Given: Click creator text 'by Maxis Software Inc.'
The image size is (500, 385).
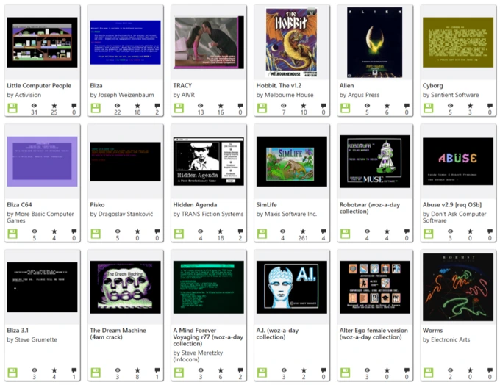Looking at the screenshot, I should click(x=286, y=214).
